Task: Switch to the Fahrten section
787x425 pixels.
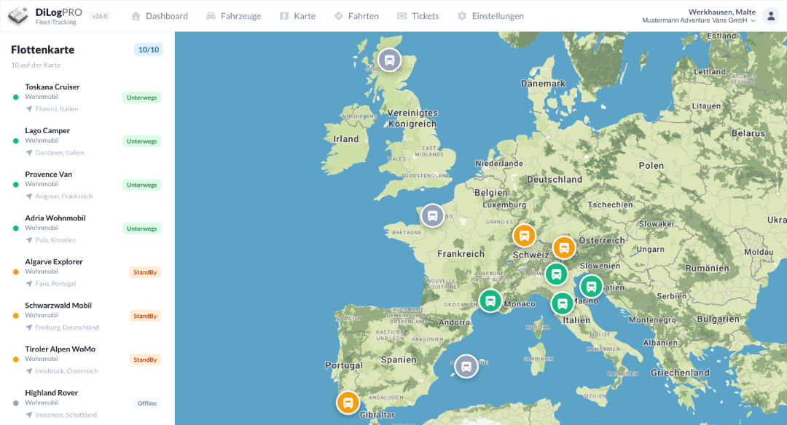Action: pyautogui.click(x=356, y=15)
